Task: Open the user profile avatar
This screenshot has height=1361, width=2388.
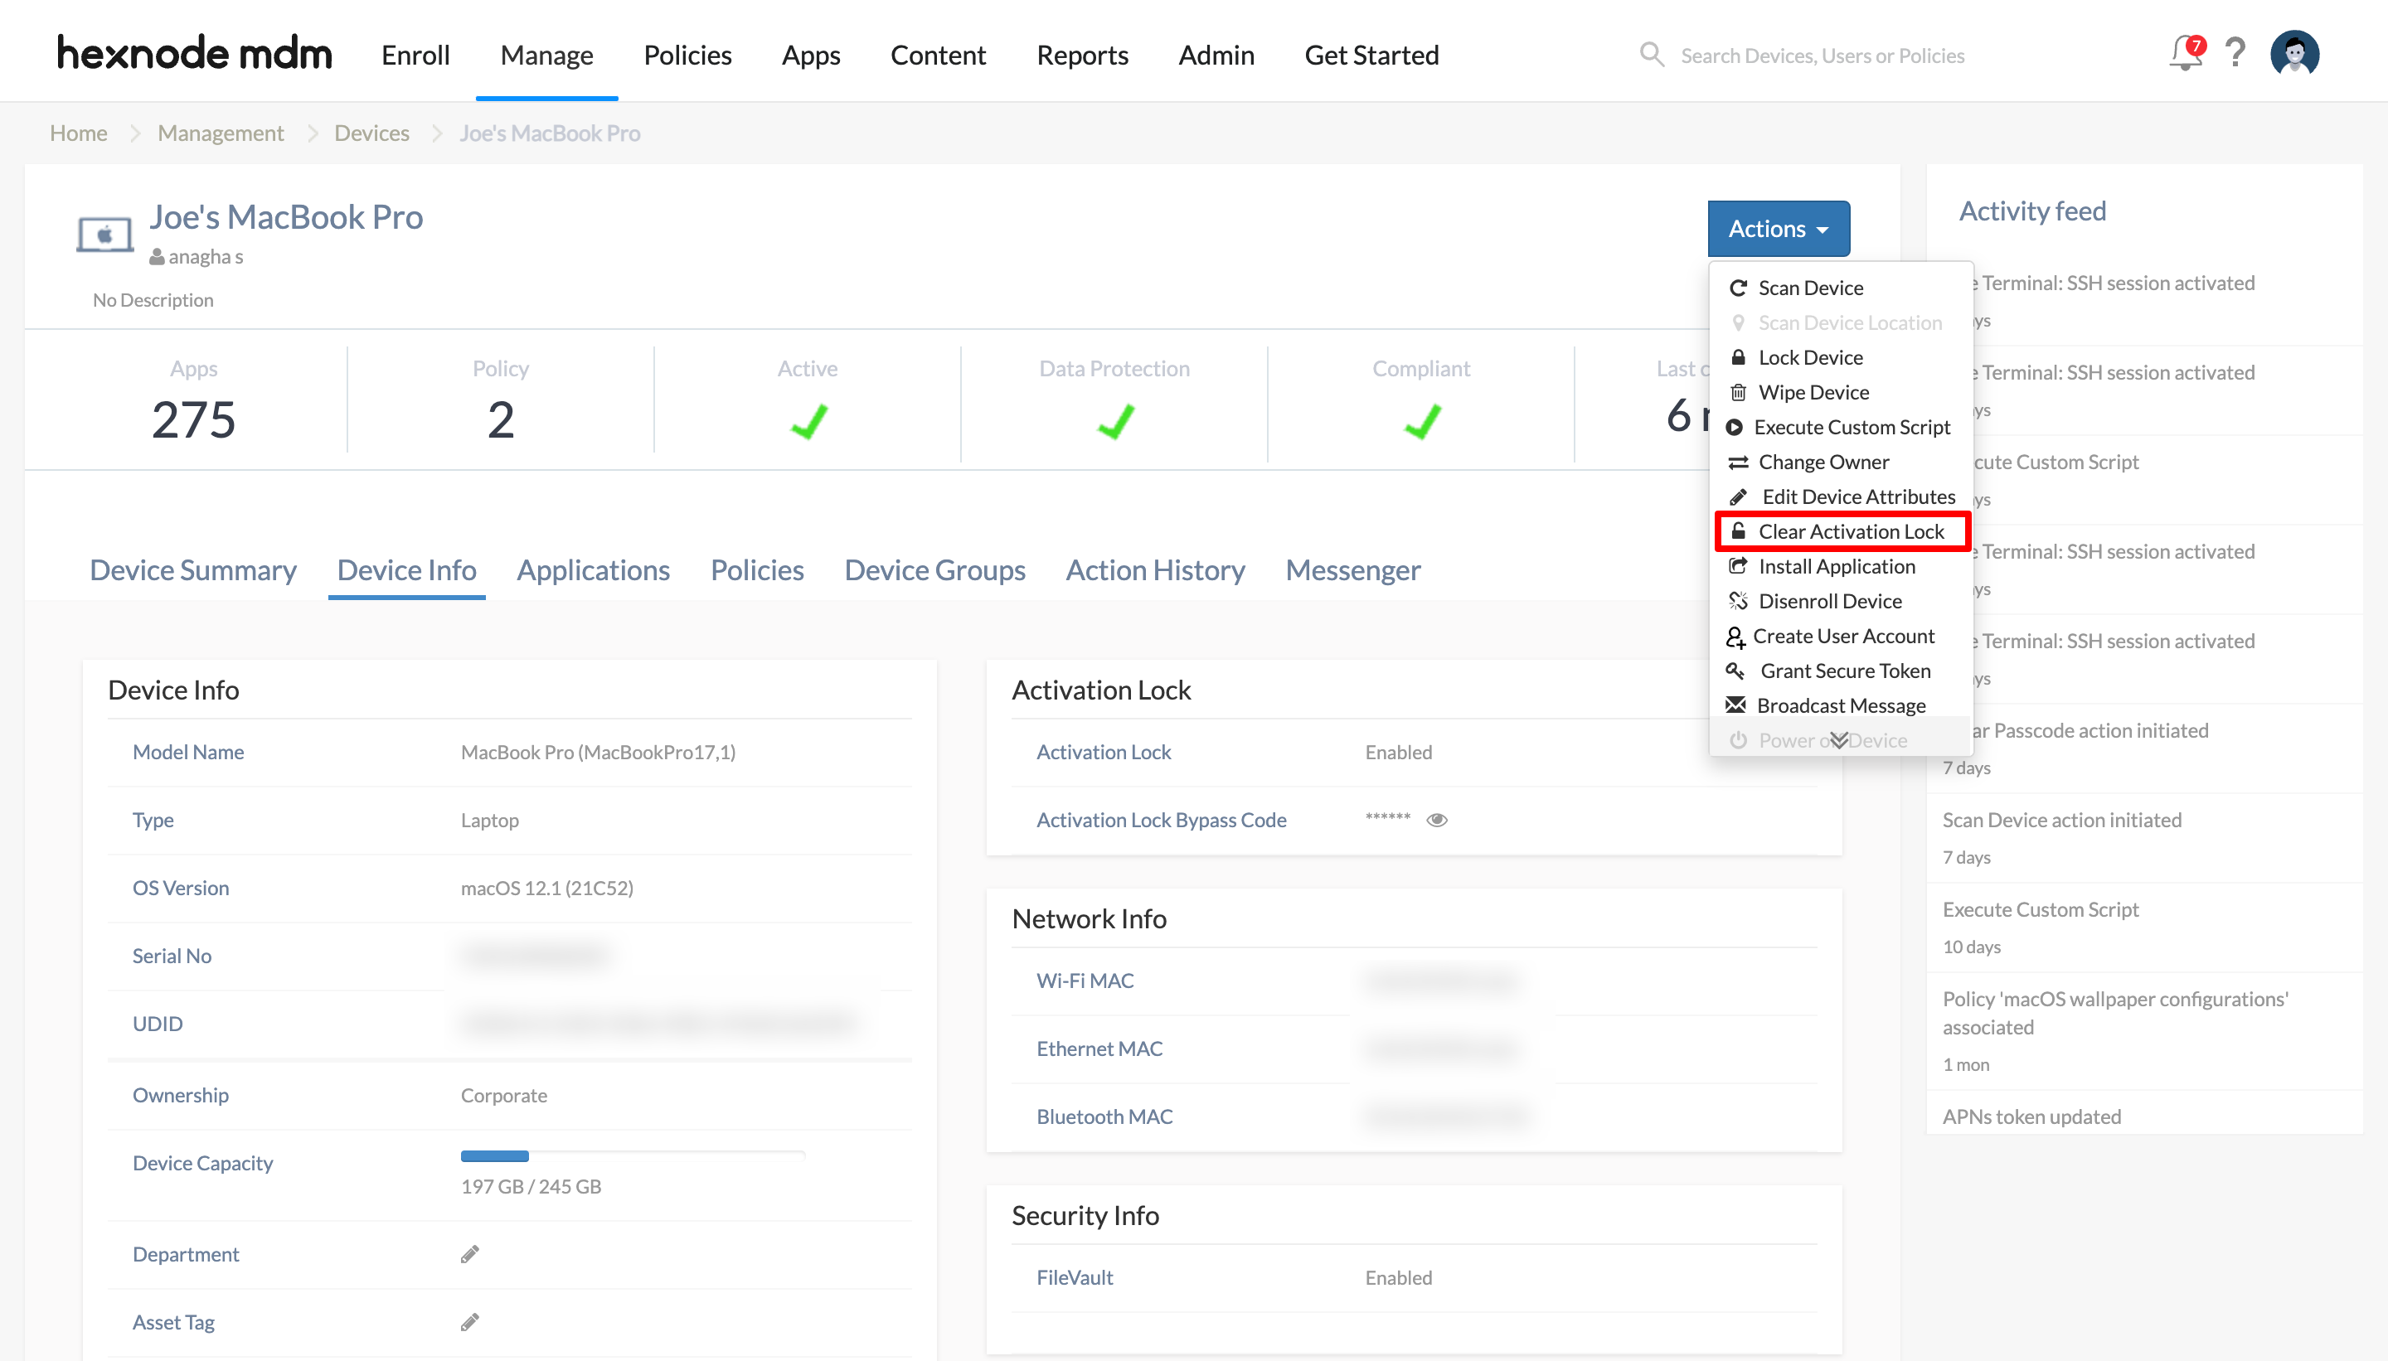Action: 2294,53
